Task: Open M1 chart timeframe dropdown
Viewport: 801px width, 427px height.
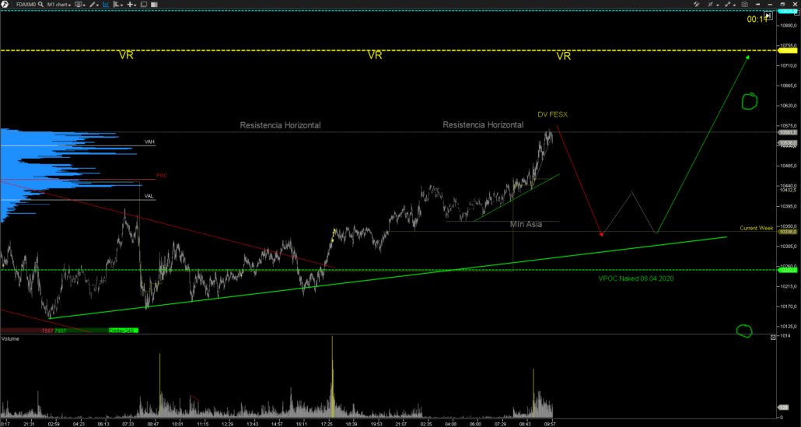Action: (x=59, y=4)
